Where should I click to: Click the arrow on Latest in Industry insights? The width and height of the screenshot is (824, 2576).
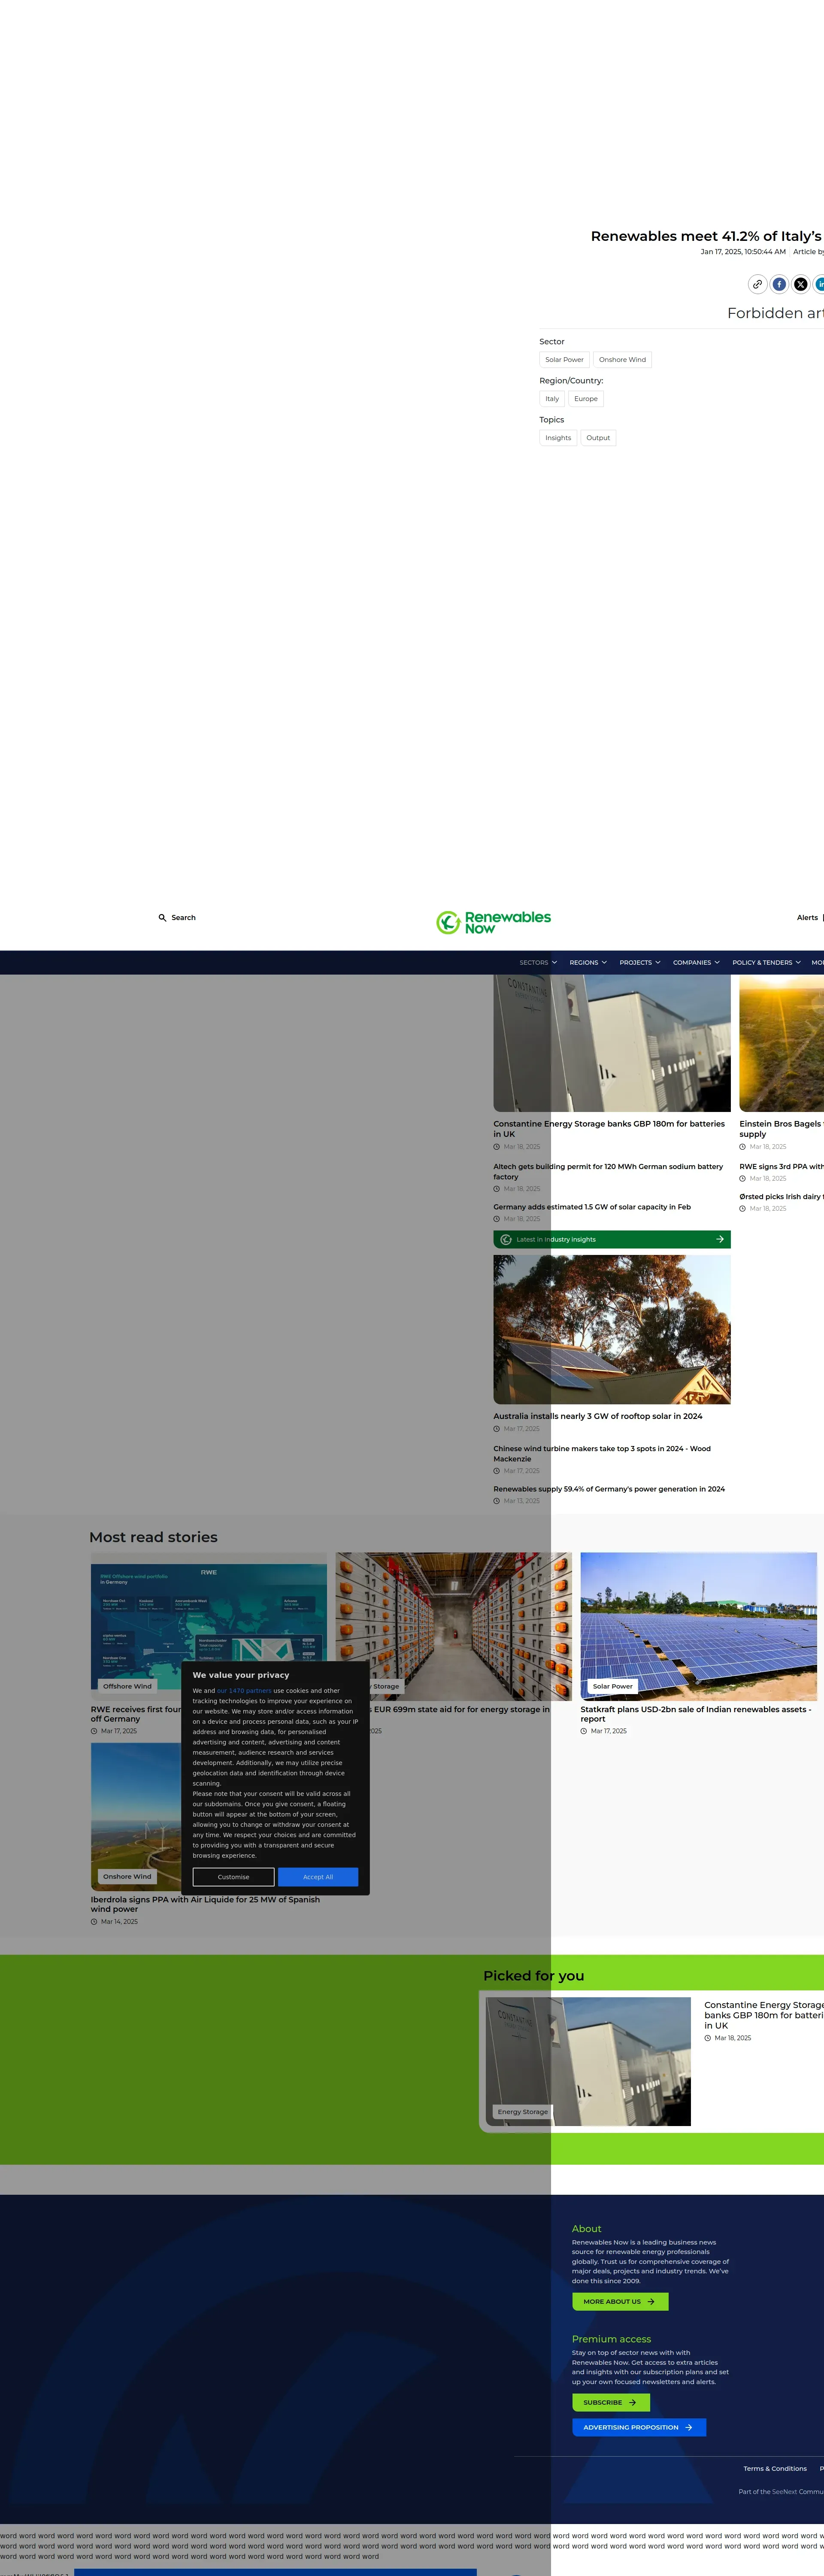tap(720, 1239)
